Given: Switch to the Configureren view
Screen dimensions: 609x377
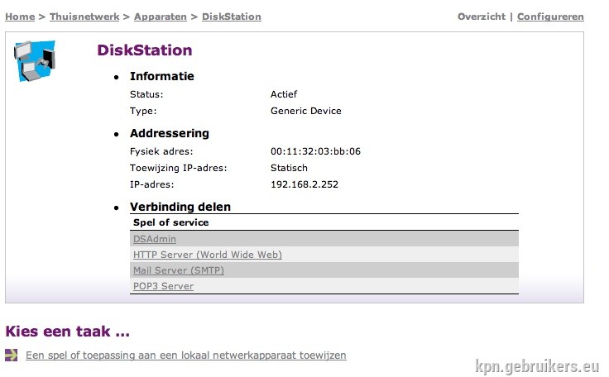Looking at the screenshot, I should (x=550, y=17).
